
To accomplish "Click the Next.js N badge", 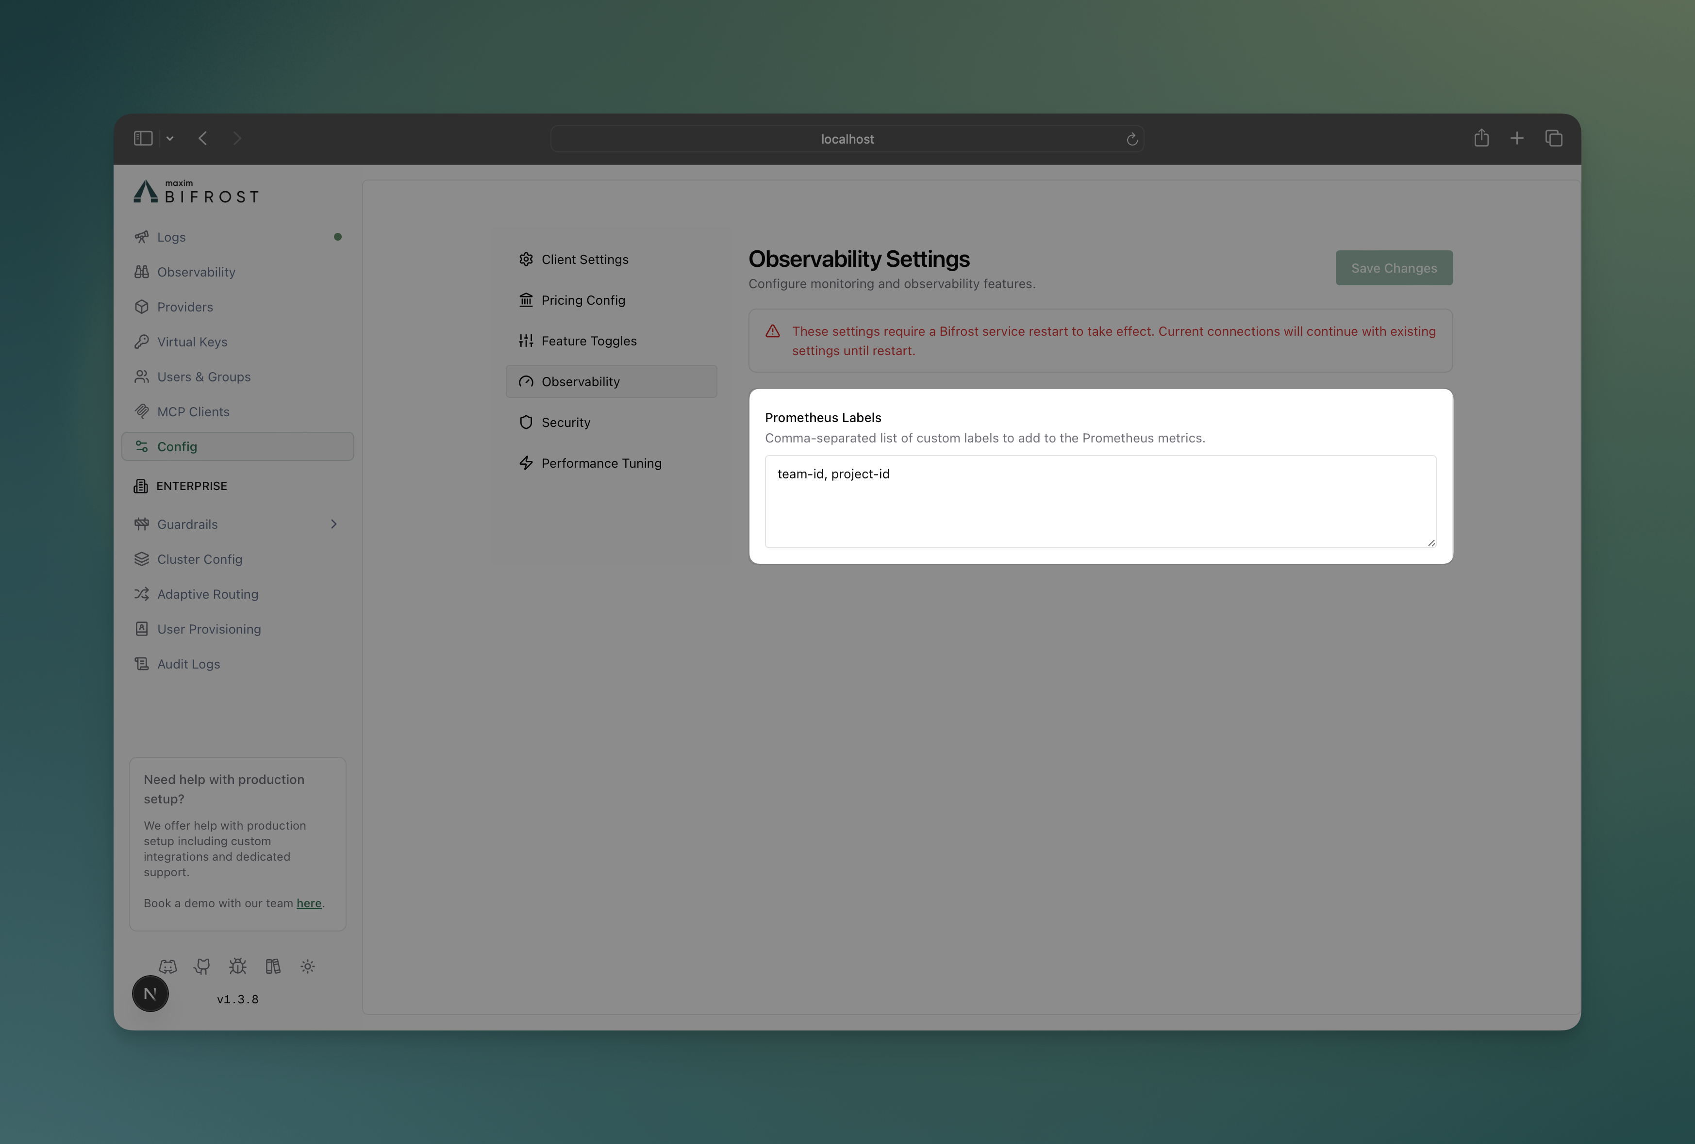I will [x=150, y=993].
